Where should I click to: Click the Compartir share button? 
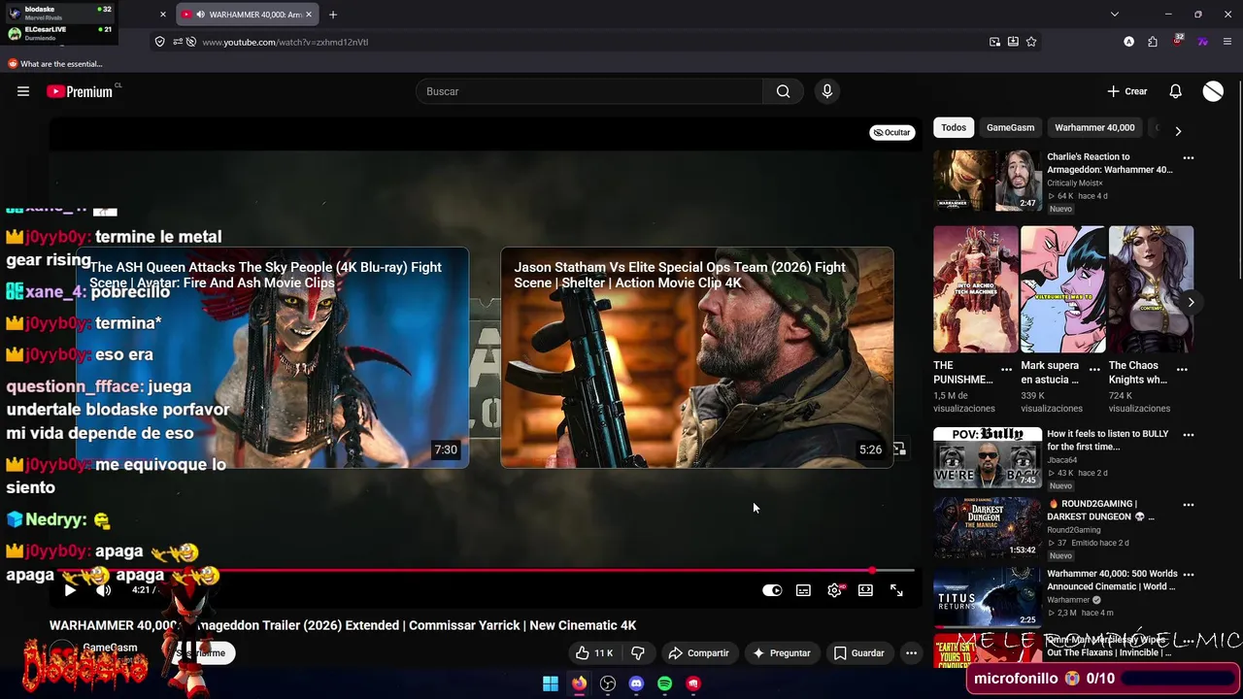(698, 653)
